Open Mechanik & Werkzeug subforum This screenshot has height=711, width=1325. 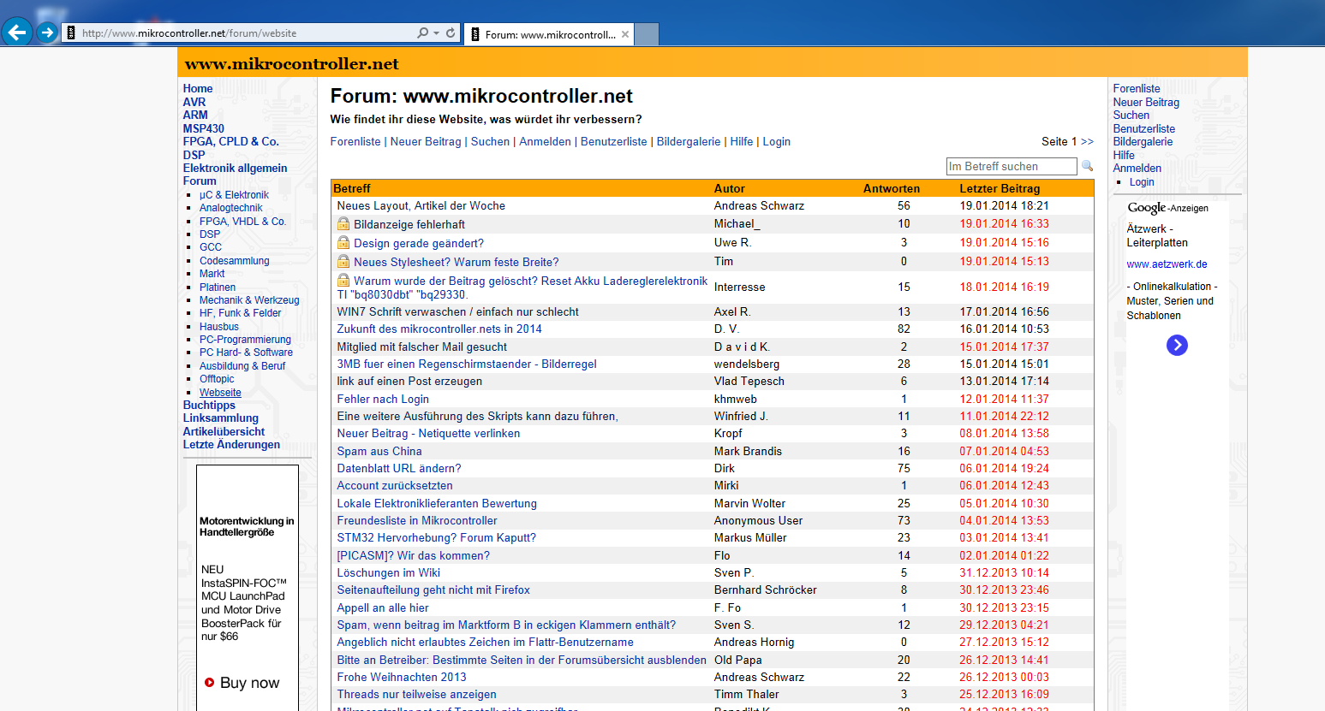tap(249, 299)
